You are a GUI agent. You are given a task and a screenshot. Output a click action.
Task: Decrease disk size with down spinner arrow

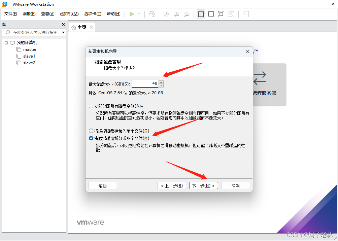pyautogui.click(x=161, y=85)
